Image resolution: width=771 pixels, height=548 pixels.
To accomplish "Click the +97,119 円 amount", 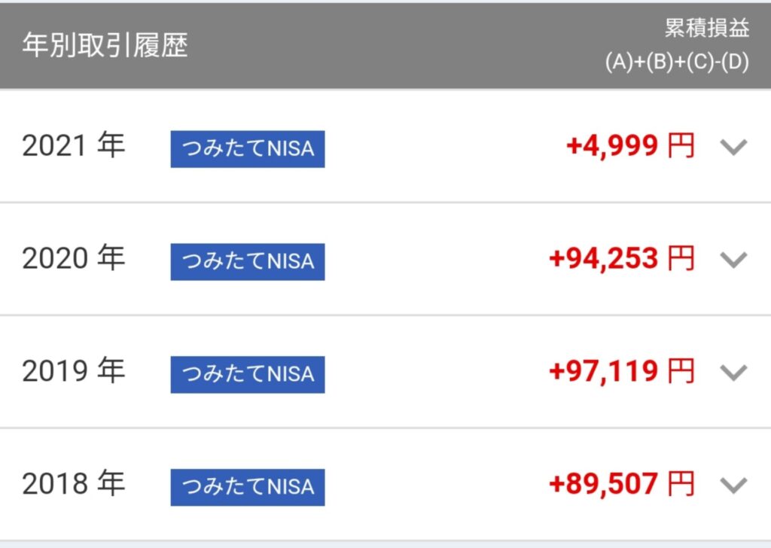I will tap(621, 371).
